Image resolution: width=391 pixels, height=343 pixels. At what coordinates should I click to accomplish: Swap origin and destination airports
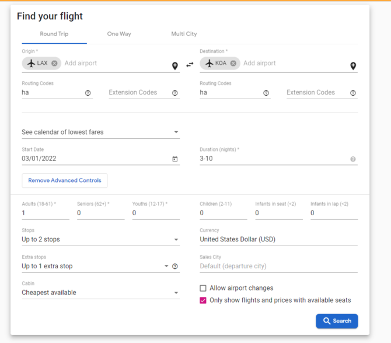(x=190, y=65)
